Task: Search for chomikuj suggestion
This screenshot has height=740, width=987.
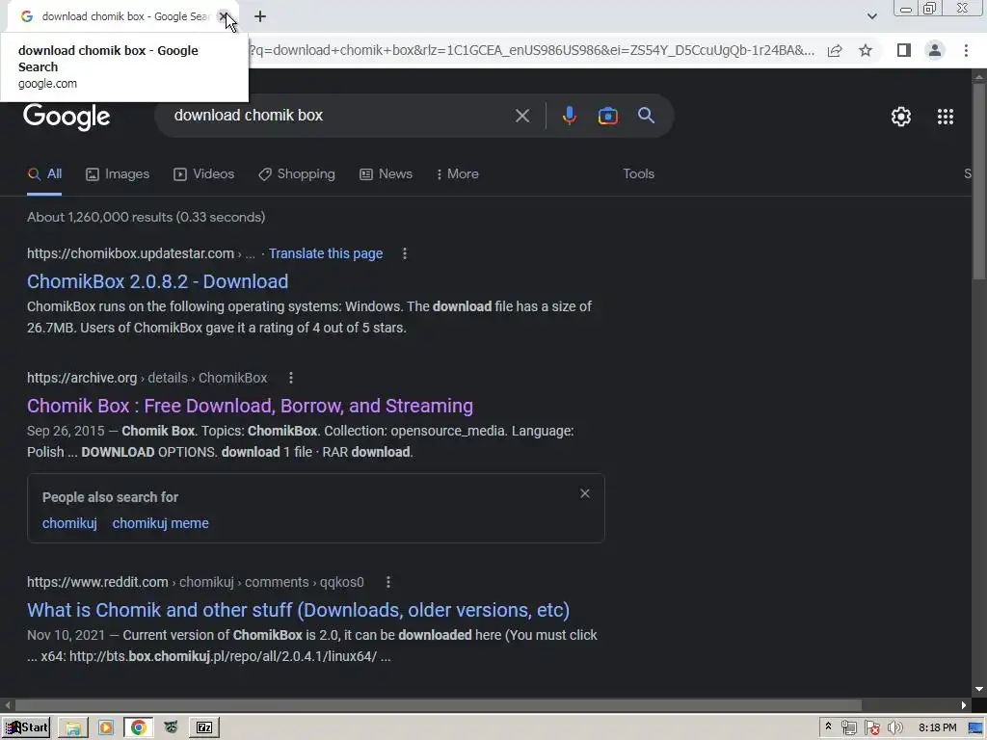Action: (x=69, y=523)
